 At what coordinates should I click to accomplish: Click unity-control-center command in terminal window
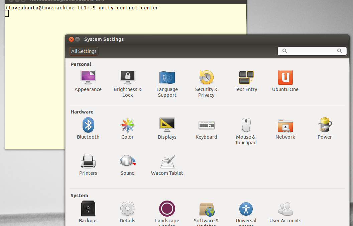pos(128,8)
